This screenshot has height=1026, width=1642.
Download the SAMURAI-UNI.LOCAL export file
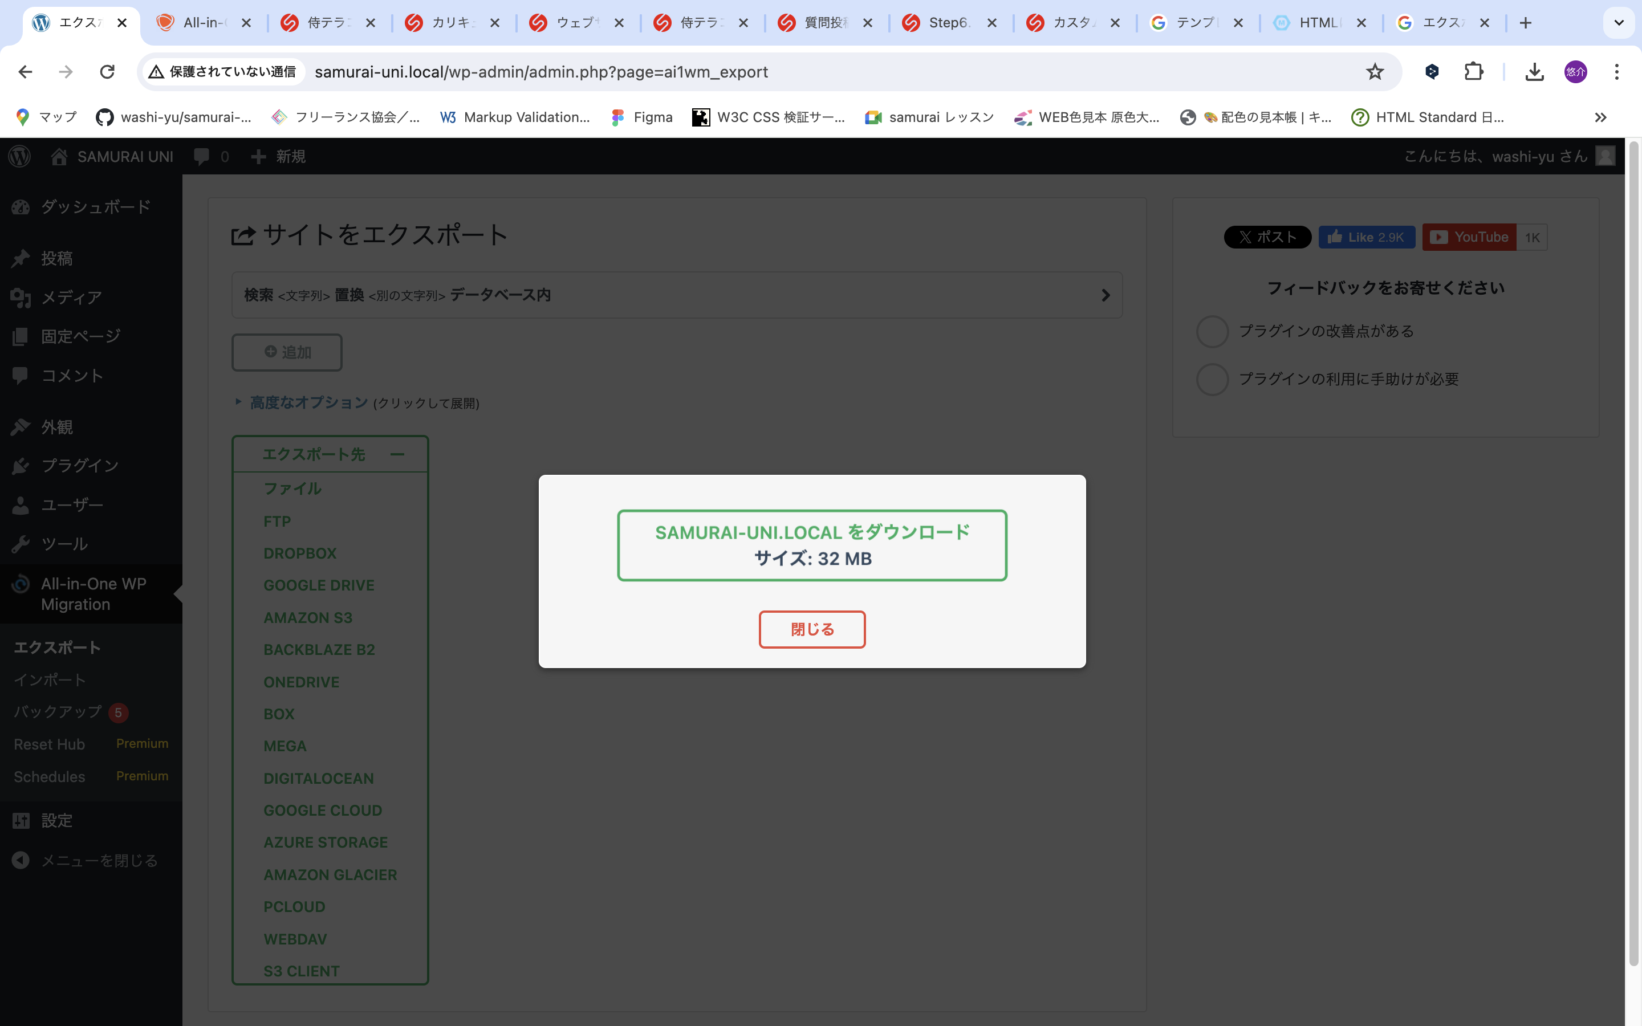811,545
